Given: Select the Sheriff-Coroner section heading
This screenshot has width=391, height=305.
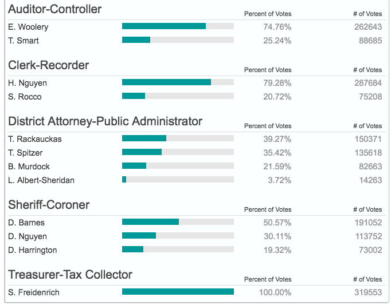Looking at the screenshot, I should [49, 205].
